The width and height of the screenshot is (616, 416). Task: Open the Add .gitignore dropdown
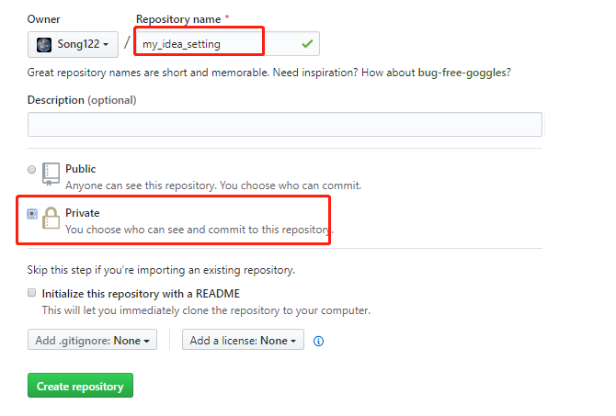pyautogui.click(x=92, y=341)
